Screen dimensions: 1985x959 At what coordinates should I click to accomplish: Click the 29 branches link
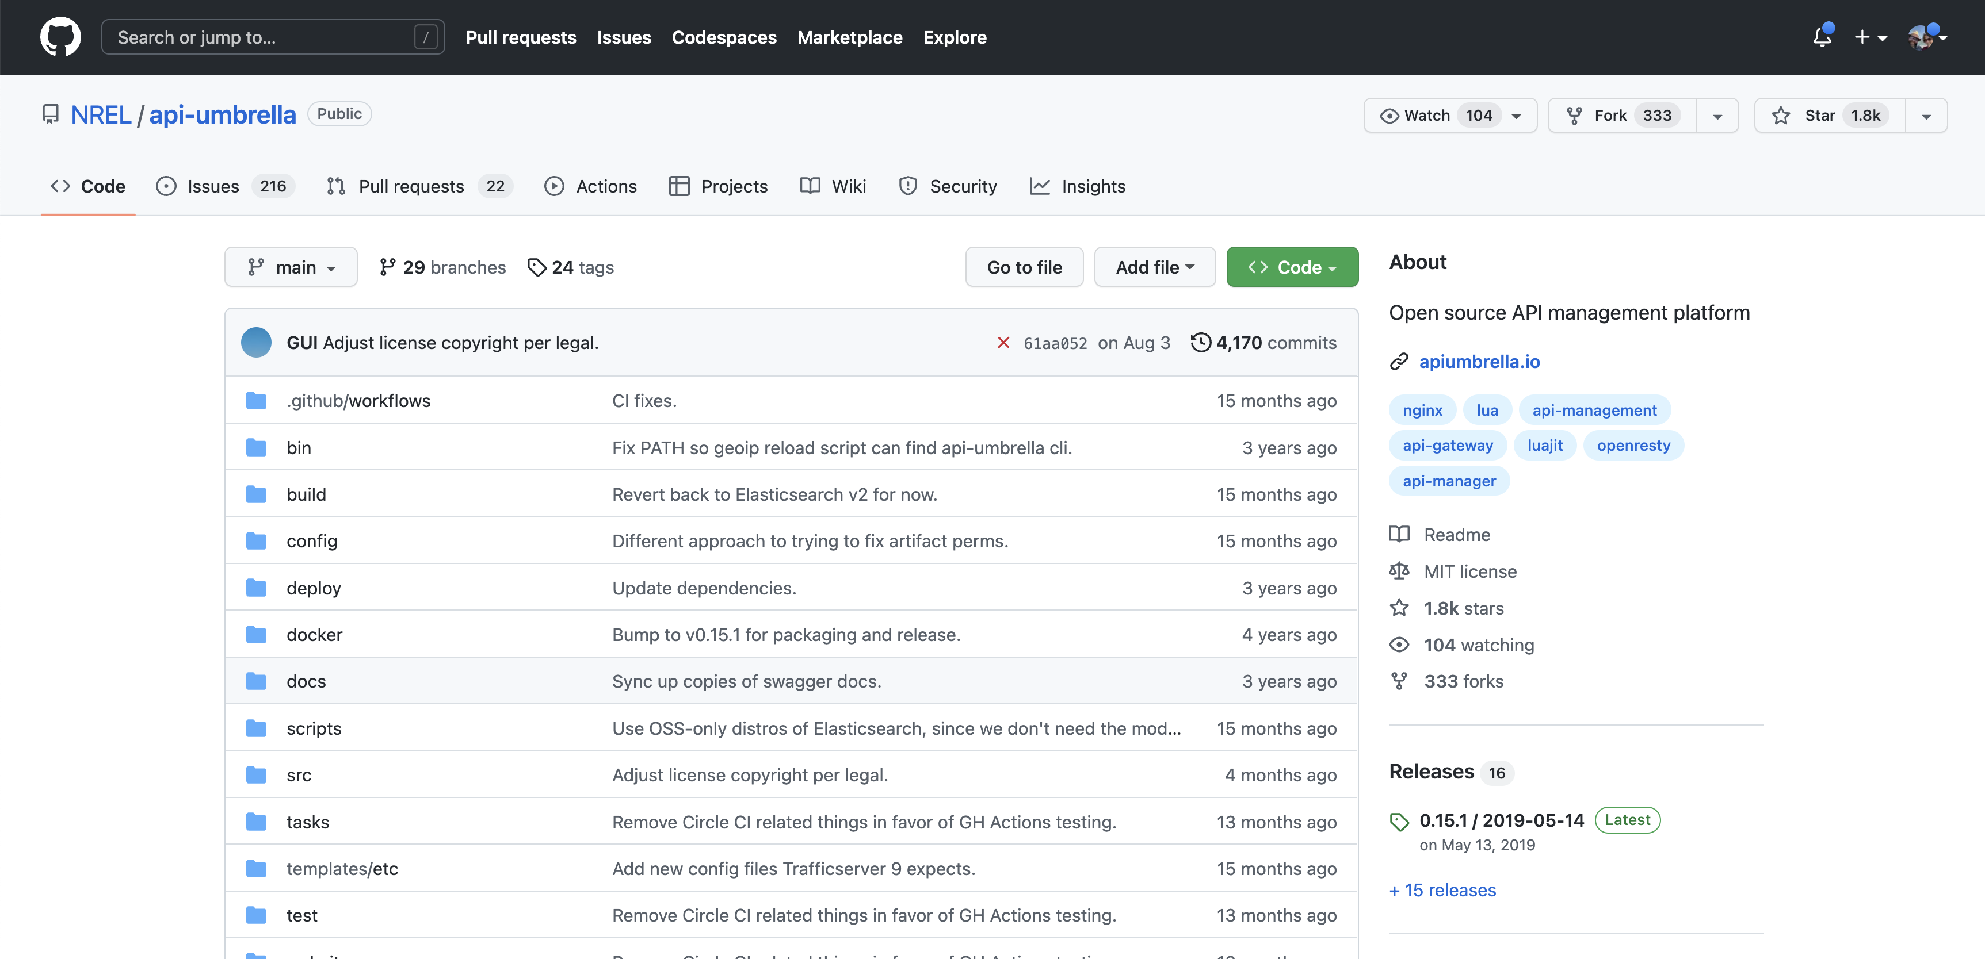coord(442,267)
